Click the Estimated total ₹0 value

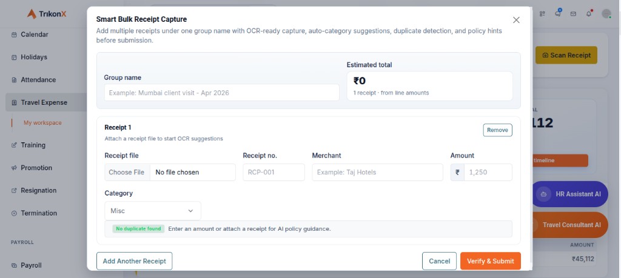click(360, 81)
